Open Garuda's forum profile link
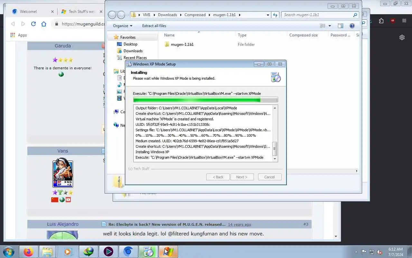This screenshot has height=258, width=412. pyautogui.click(x=63, y=46)
